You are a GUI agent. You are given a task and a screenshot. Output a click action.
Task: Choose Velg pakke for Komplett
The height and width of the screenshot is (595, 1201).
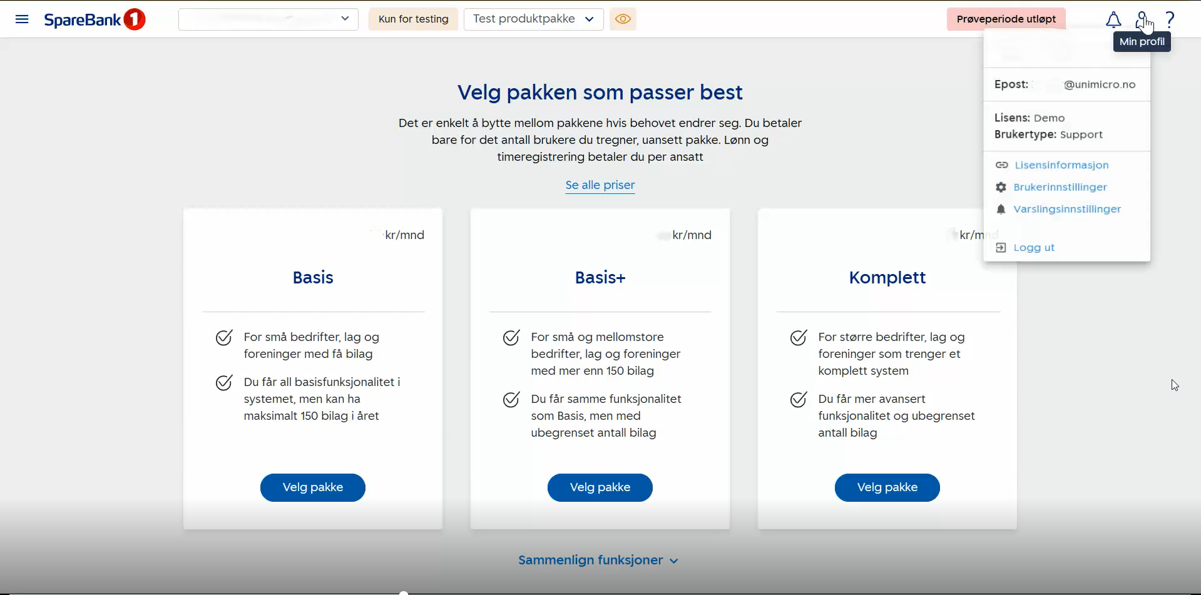[887, 487]
